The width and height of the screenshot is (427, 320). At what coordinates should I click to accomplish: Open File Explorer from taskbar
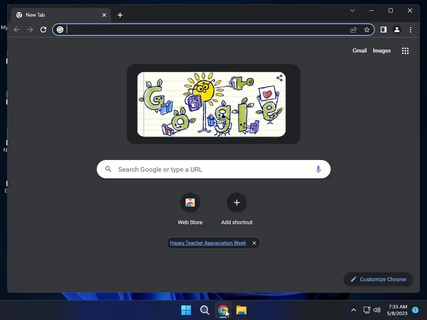[241, 310]
